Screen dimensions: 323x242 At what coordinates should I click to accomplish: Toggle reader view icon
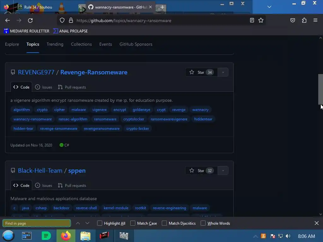click(252, 20)
